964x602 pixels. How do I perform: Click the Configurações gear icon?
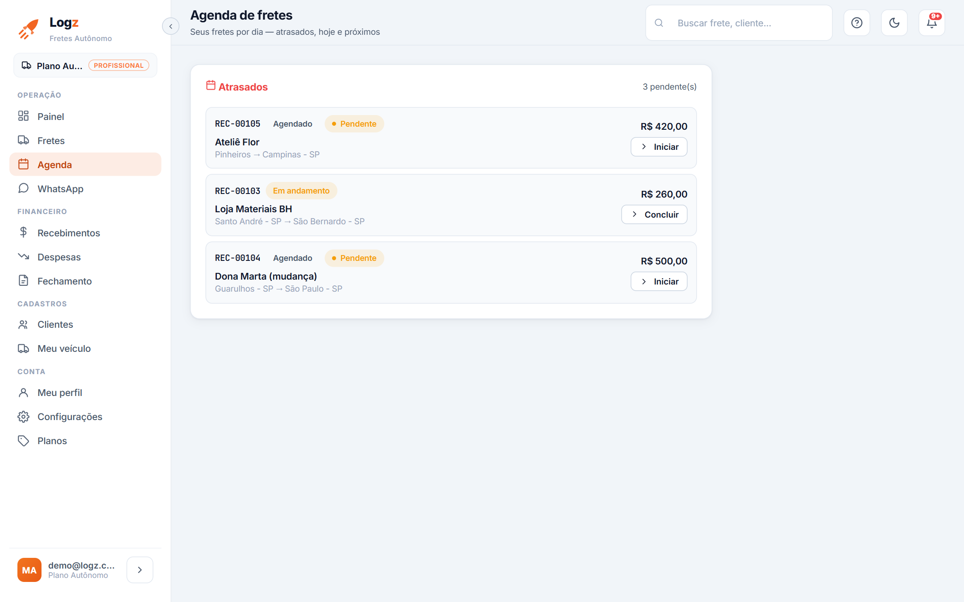[23, 416]
